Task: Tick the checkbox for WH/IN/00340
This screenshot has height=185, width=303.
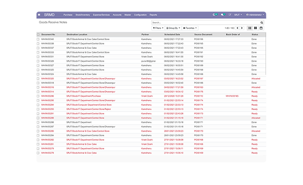Action: tap(38, 39)
